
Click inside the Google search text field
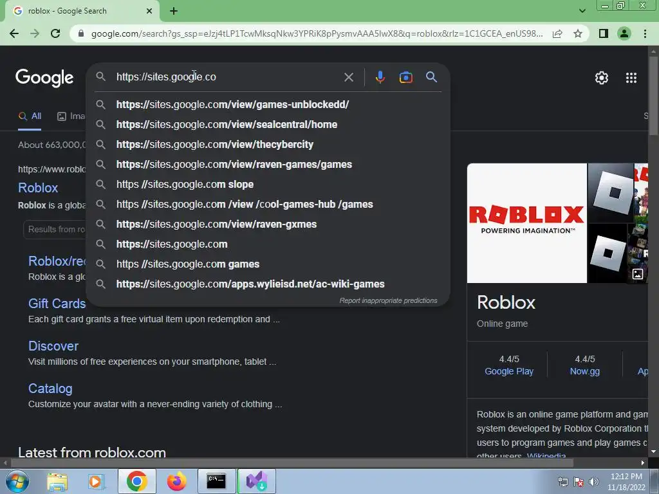point(227,77)
